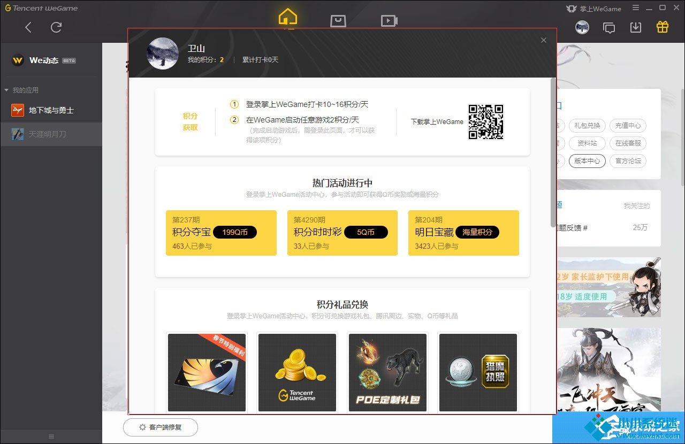Click the 积分礼品兑换 heading

click(x=342, y=304)
